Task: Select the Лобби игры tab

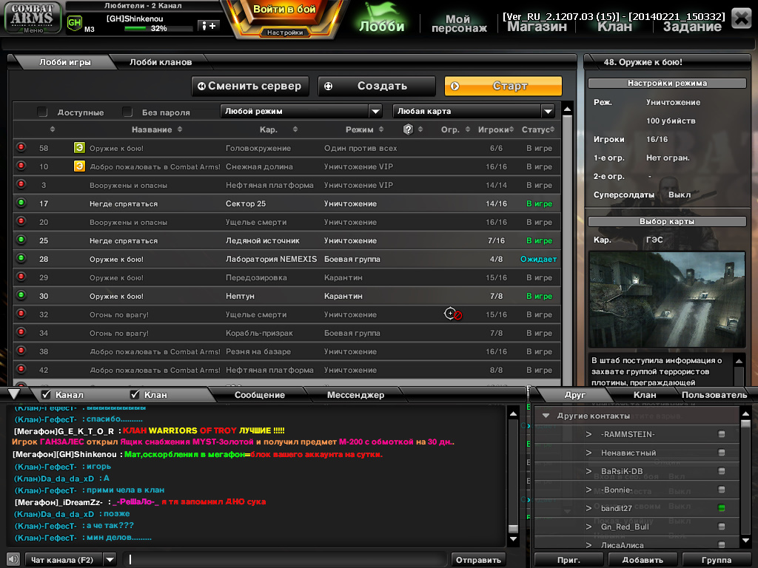Action: pos(65,62)
